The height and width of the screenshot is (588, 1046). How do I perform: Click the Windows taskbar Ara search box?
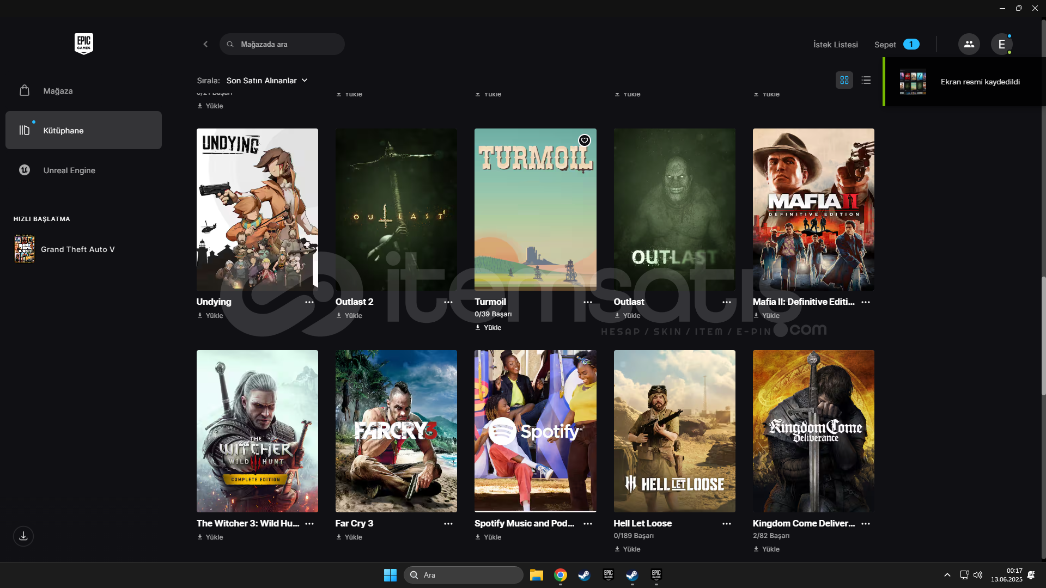click(x=463, y=575)
